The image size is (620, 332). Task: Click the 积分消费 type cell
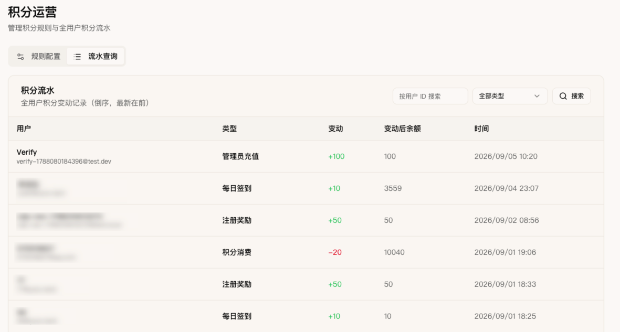point(237,253)
